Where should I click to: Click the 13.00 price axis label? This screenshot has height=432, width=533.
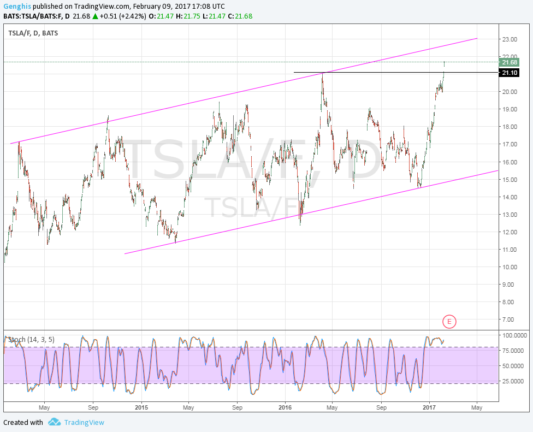(510, 215)
